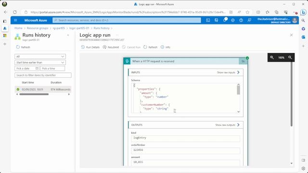The height and width of the screenshot is (173, 308).
Task: Open the account avatar menu
Action: point(295,20)
